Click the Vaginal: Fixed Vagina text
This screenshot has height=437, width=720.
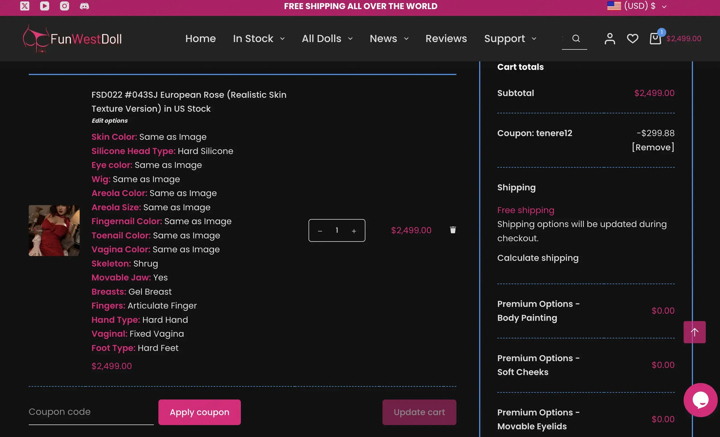(138, 334)
